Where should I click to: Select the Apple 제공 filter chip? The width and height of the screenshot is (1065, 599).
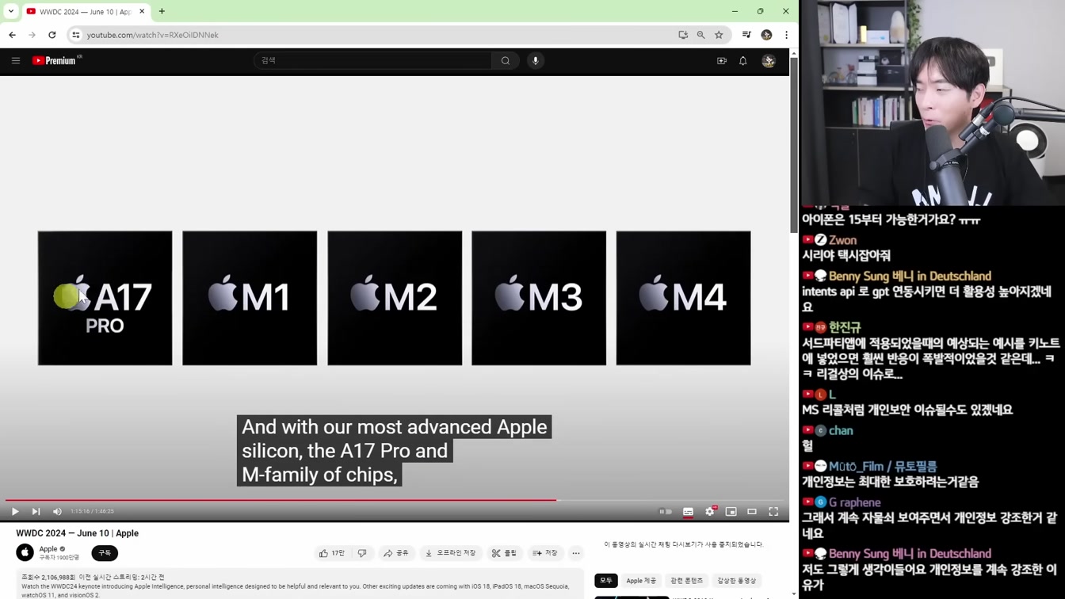[x=641, y=581]
